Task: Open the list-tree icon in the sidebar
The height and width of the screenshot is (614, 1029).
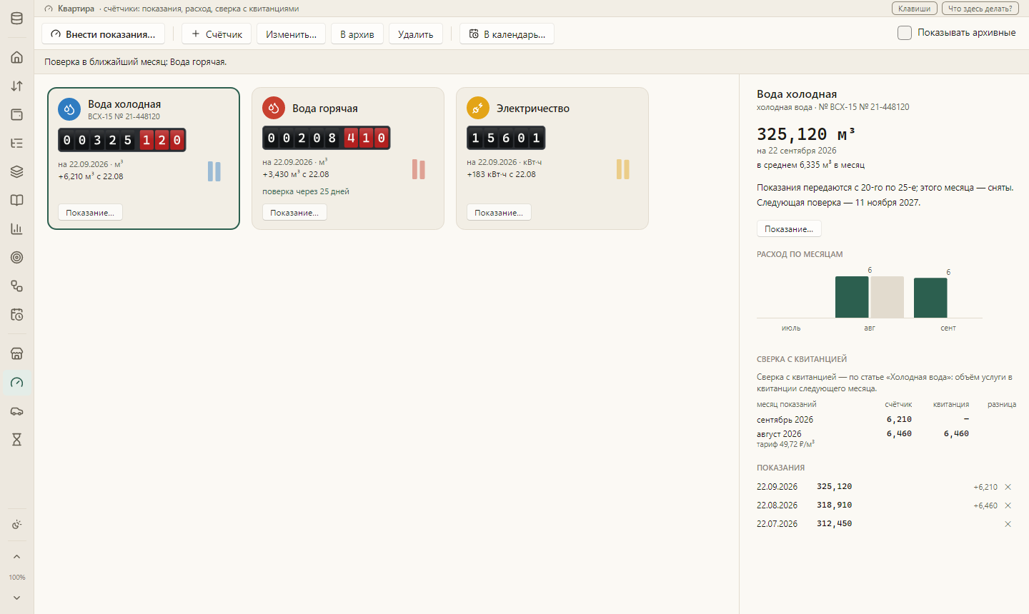Action: pos(17,143)
